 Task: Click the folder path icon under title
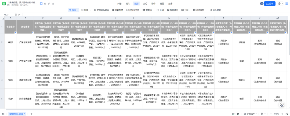click(9, 5)
